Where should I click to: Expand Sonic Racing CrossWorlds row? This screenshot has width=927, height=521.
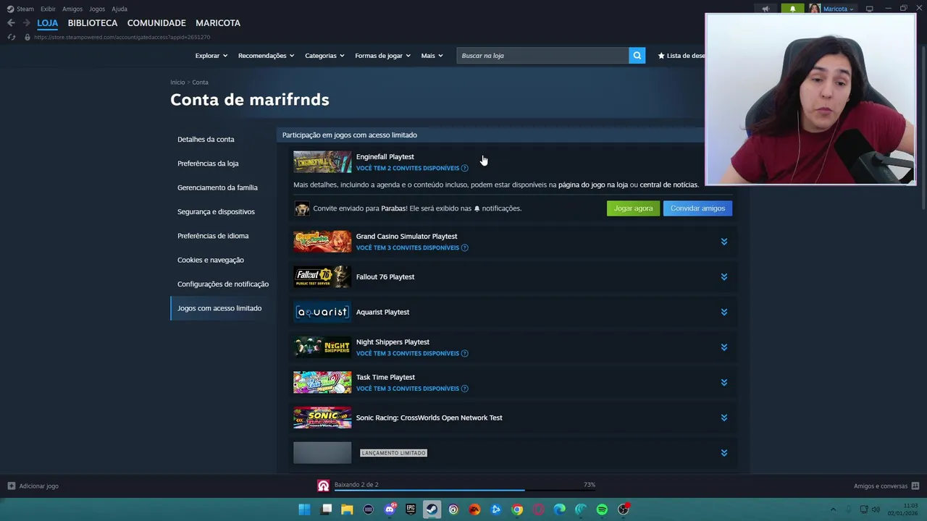pos(723,418)
